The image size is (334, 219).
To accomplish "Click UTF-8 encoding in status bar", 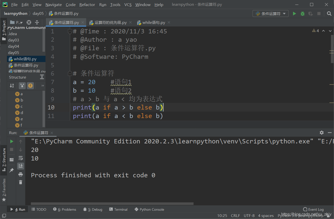I will [x=249, y=215].
